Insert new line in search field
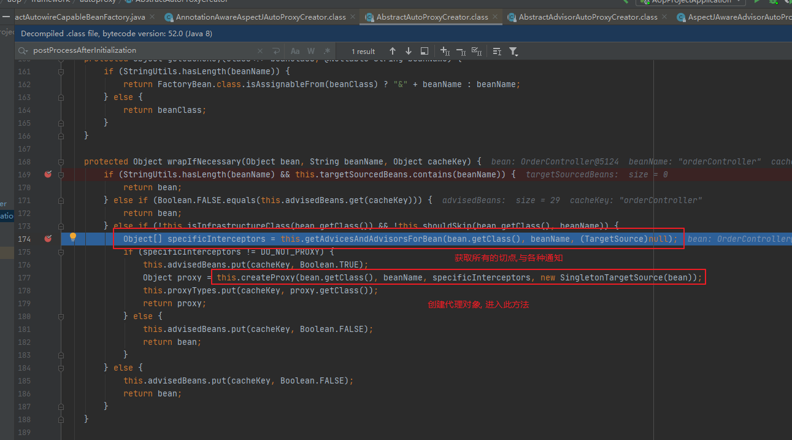The height and width of the screenshot is (440, 792). (x=276, y=51)
